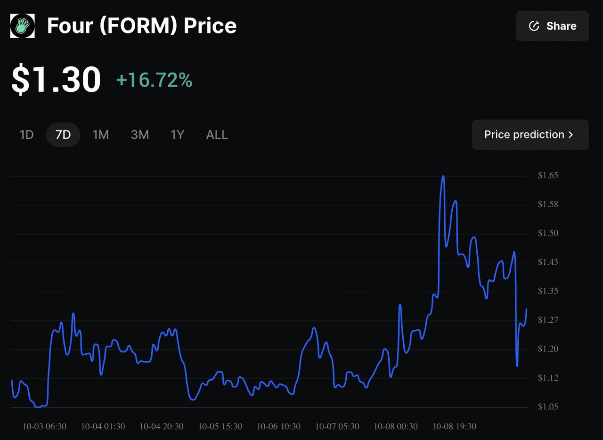Screen dimensions: 603x440
Task: Click the chart's highest peak near $1.65
Action: click(x=443, y=176)
